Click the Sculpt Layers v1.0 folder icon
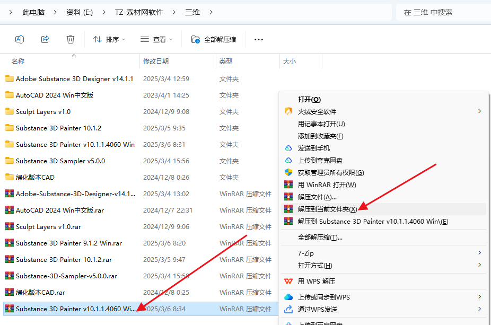 coord(10,111)
